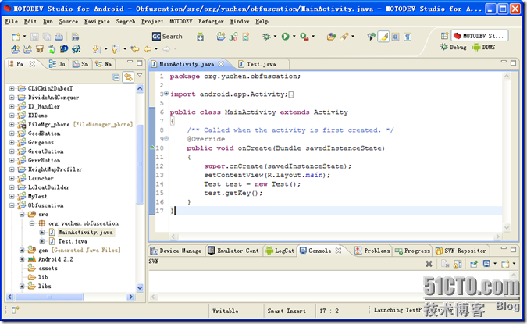Image resolution: width=527 pixels, height=324 pixels.
Task: Toggle Show Whitespace Characters pilcrow icon
Action: [x=408, y=36]
